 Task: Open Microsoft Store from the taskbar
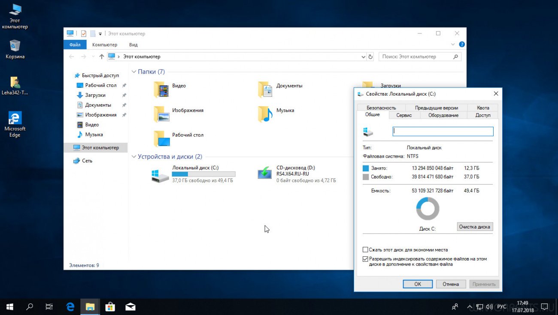pyautogui.click(x=110, y=307)
